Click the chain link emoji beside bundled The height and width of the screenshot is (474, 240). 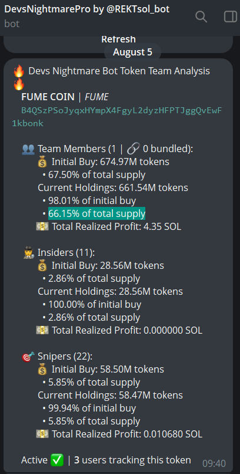[134, 149]
